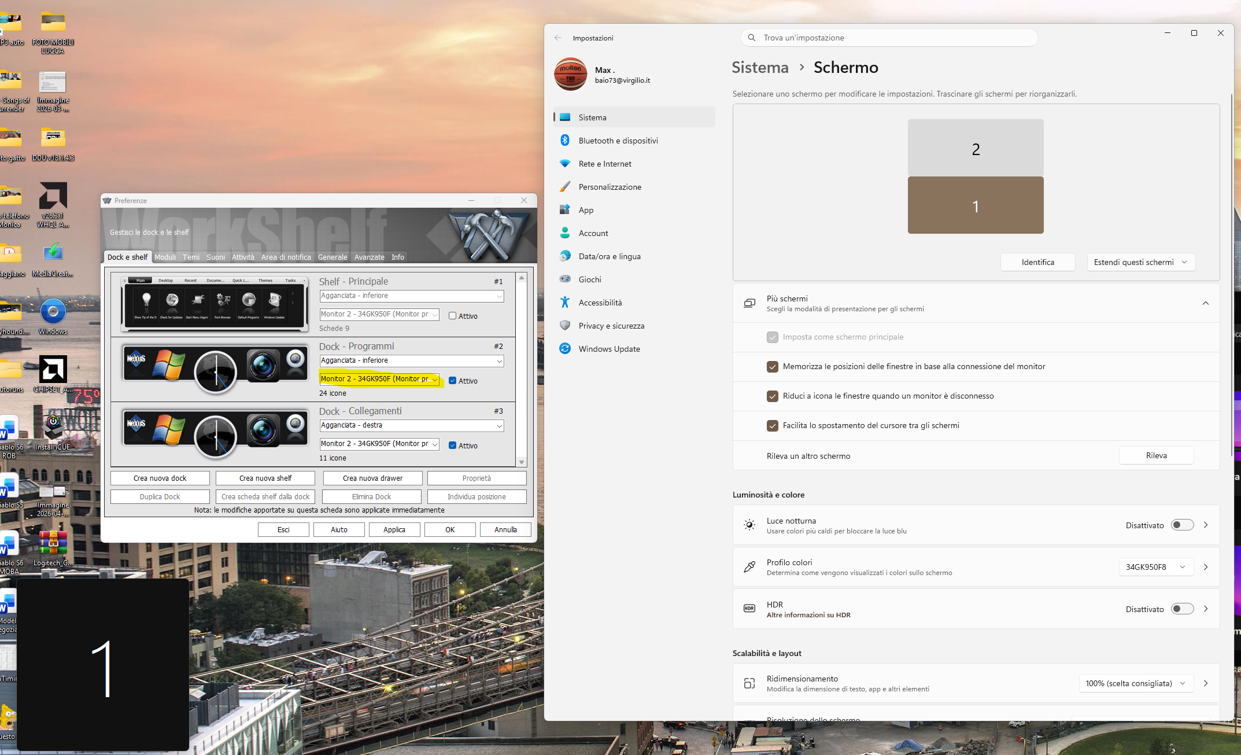Click the Ridimensionamento scale icon
The width and height of the screenshot is (1241, 755).
pos(749,683)
